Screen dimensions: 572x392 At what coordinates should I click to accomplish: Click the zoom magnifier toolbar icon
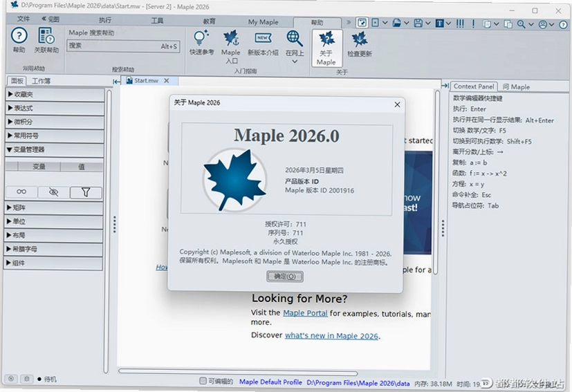point(522,24)
